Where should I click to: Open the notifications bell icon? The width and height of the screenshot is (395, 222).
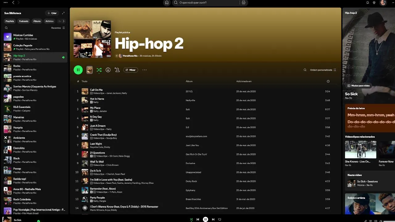[368, 2]
